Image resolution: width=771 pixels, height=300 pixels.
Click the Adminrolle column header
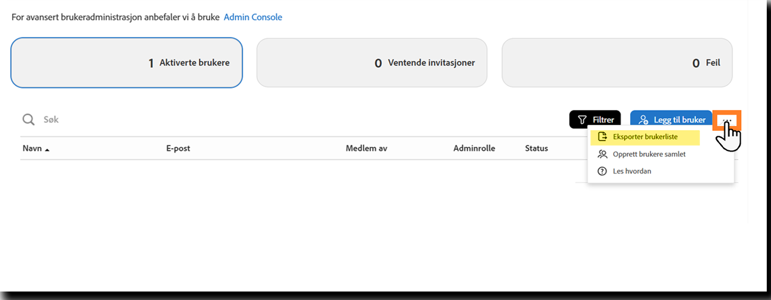pyautogui.click(x=474, y=148)
